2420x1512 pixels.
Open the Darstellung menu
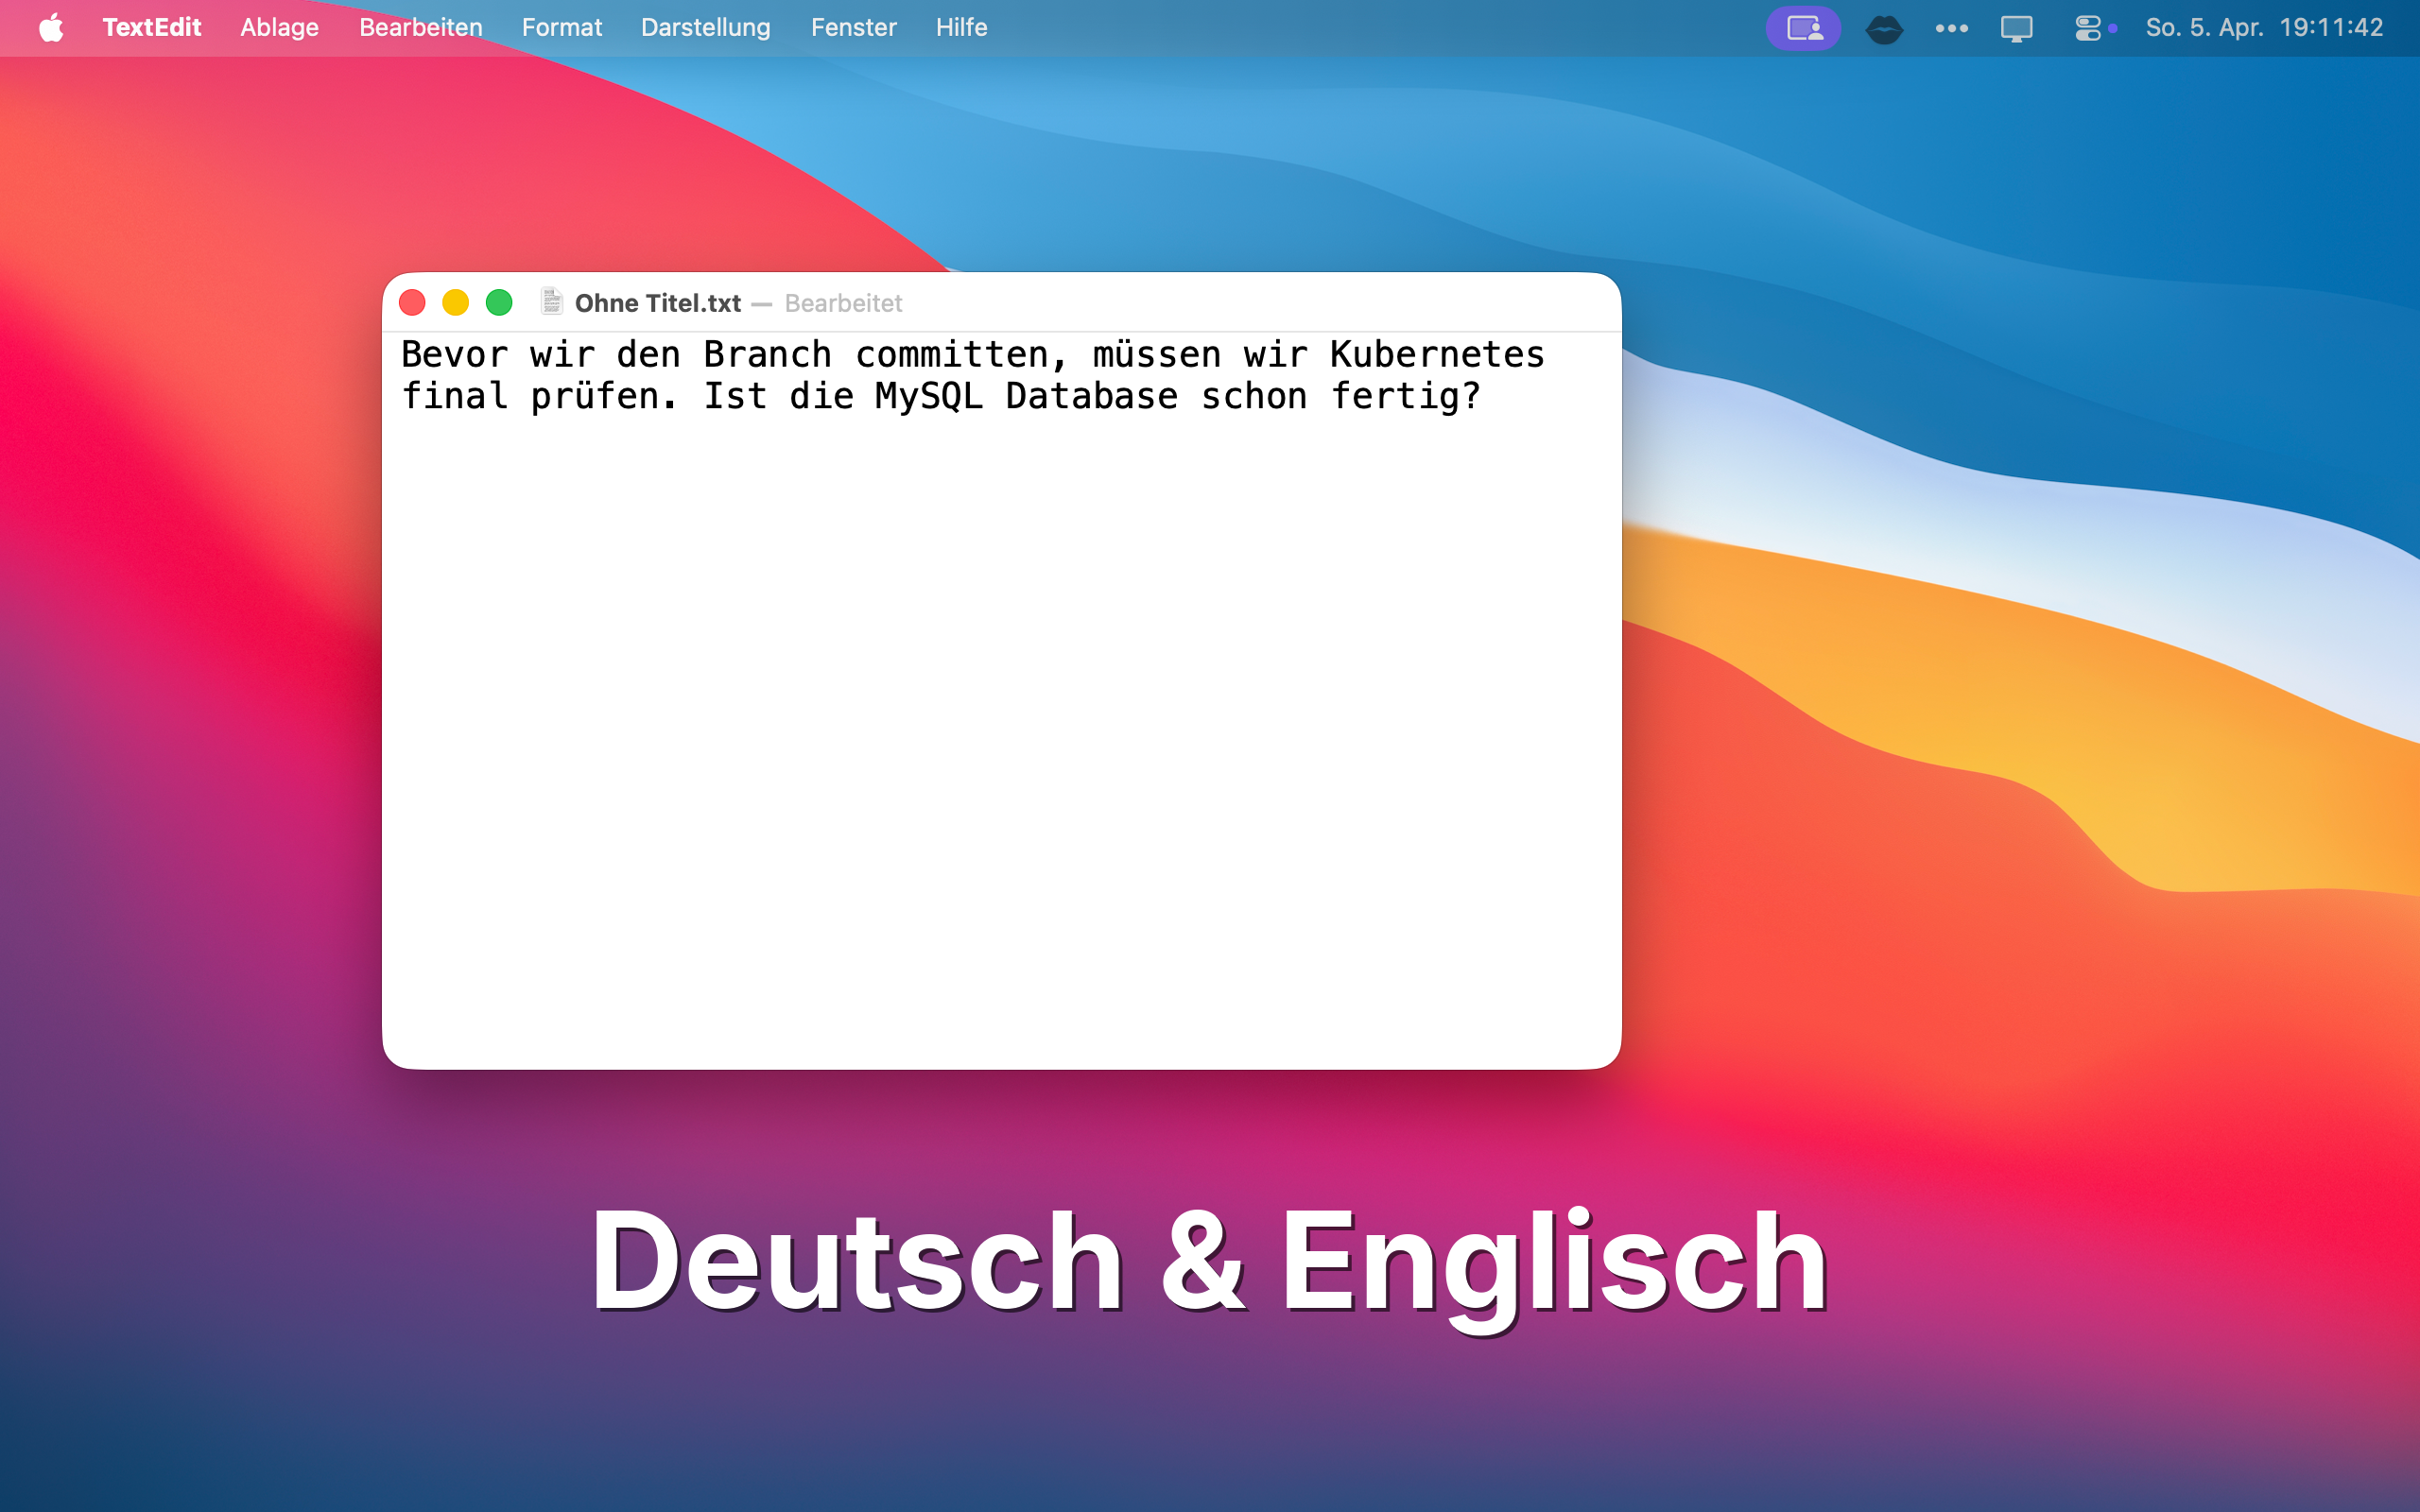(706, 27)
